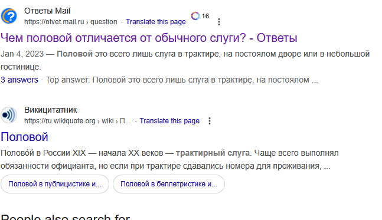Click the Top answer snippet text

pyautogui.click(x=182, y=80)
